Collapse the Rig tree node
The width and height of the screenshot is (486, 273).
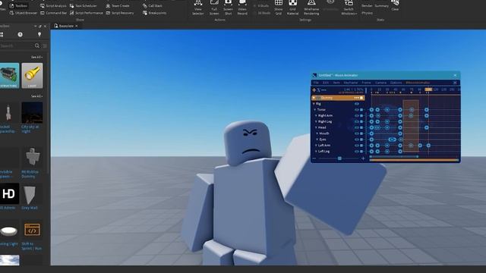314,104
